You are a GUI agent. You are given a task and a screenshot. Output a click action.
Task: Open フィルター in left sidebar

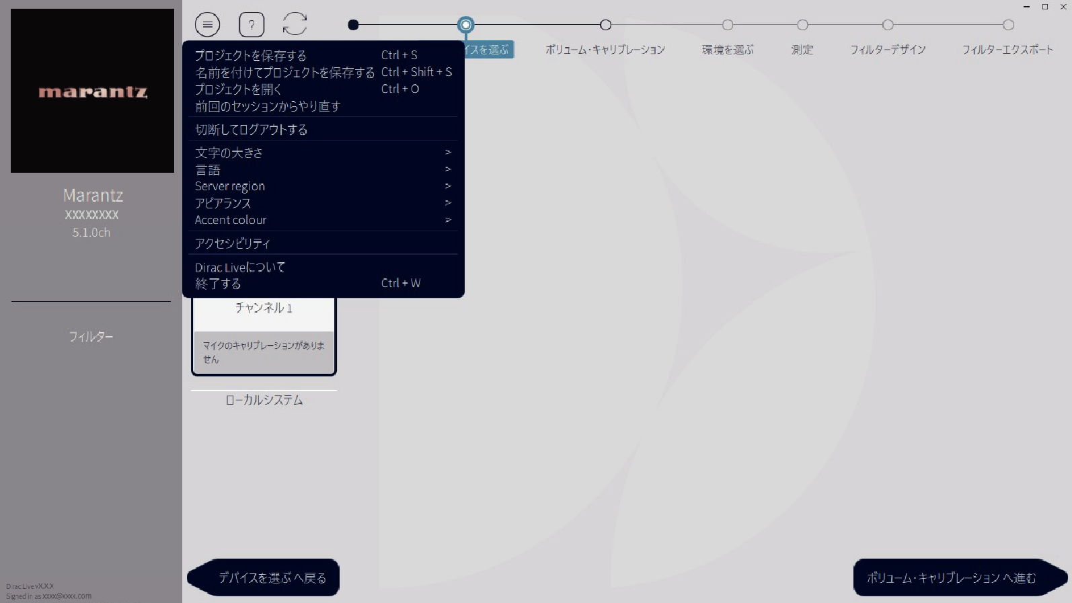click(x=91, y=336)
